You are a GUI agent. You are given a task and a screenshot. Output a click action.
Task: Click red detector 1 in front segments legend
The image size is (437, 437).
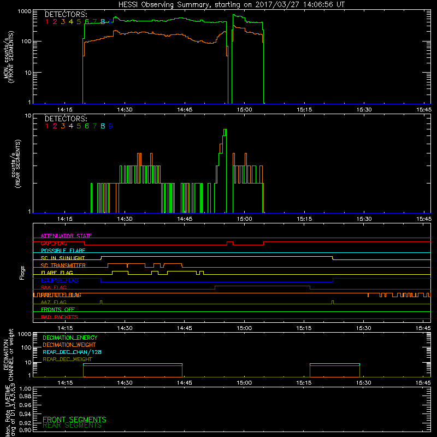pyautogui.click(x=47, y=22)
